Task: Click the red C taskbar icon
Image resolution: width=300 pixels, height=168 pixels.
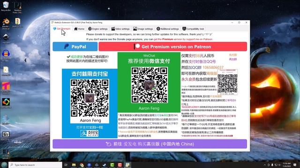Action: (120, 165)
